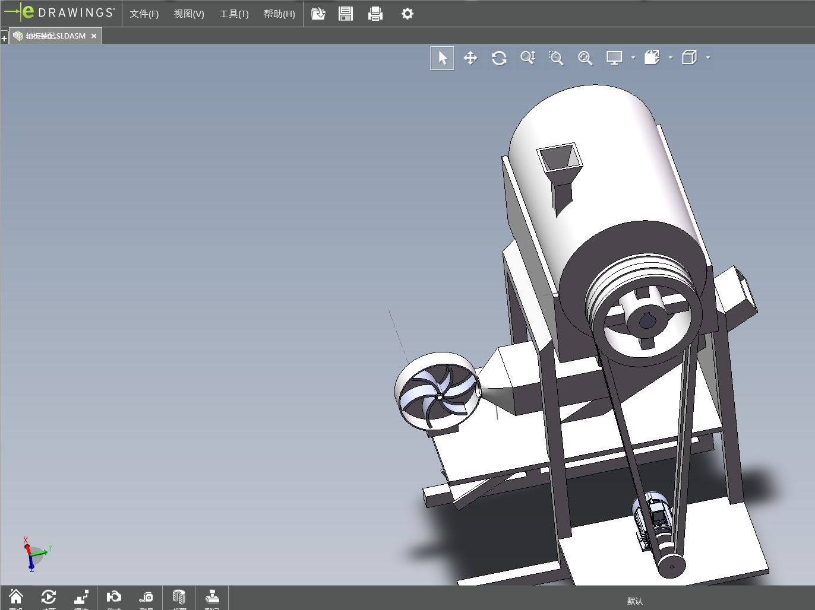The image size is (815, 610).
Task: Click the Zoom to Fit icon
Action: click(585, 58)
